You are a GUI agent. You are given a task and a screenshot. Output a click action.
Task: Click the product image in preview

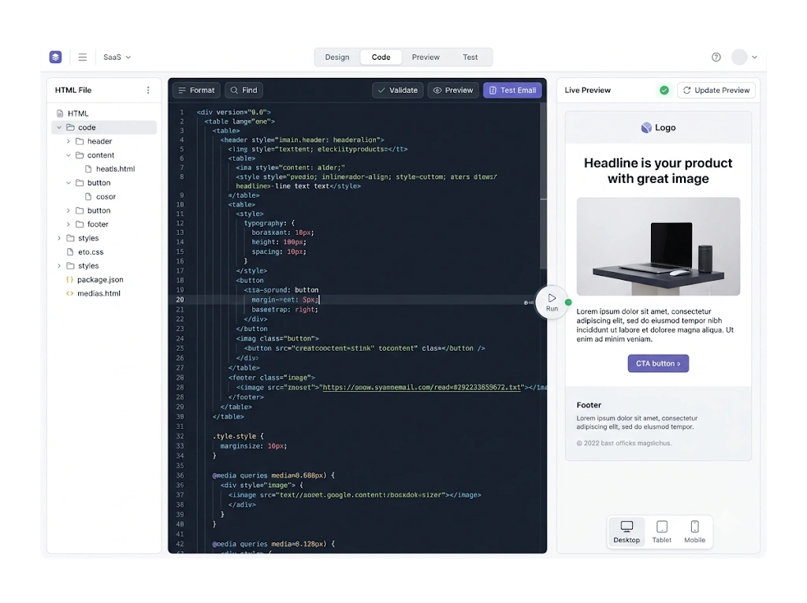pos(658,246)
